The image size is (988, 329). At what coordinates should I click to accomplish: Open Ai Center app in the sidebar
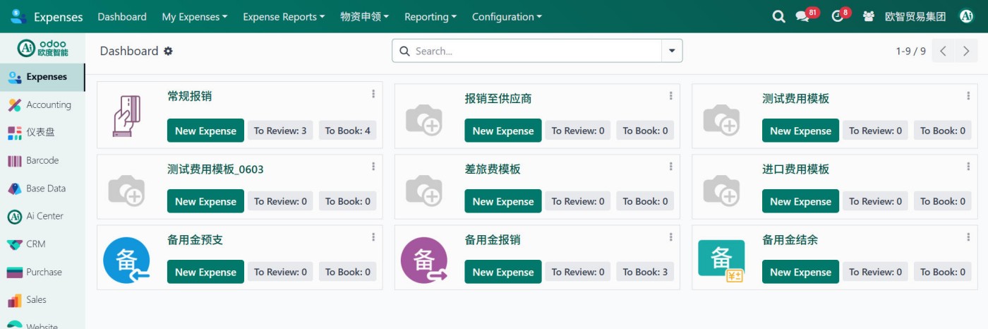coord(42,216)
